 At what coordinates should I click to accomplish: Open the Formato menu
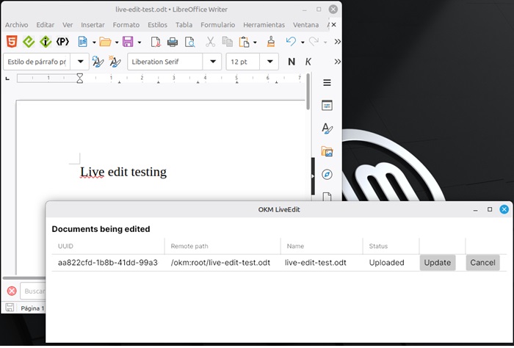(x=126, y=25)
